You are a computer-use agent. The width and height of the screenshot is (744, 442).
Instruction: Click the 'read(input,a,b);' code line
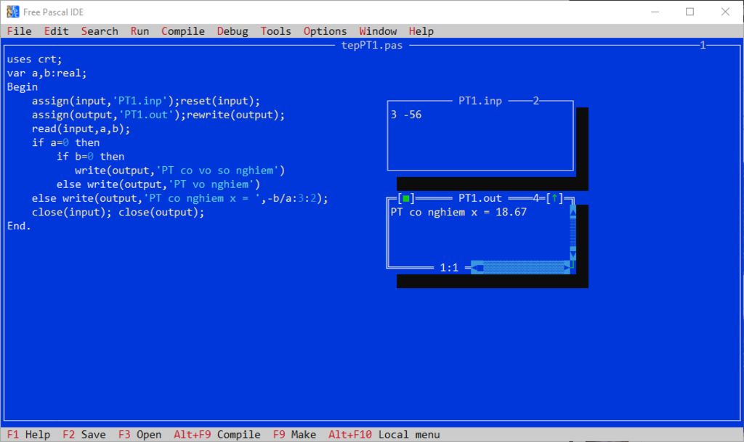[81, 128]
